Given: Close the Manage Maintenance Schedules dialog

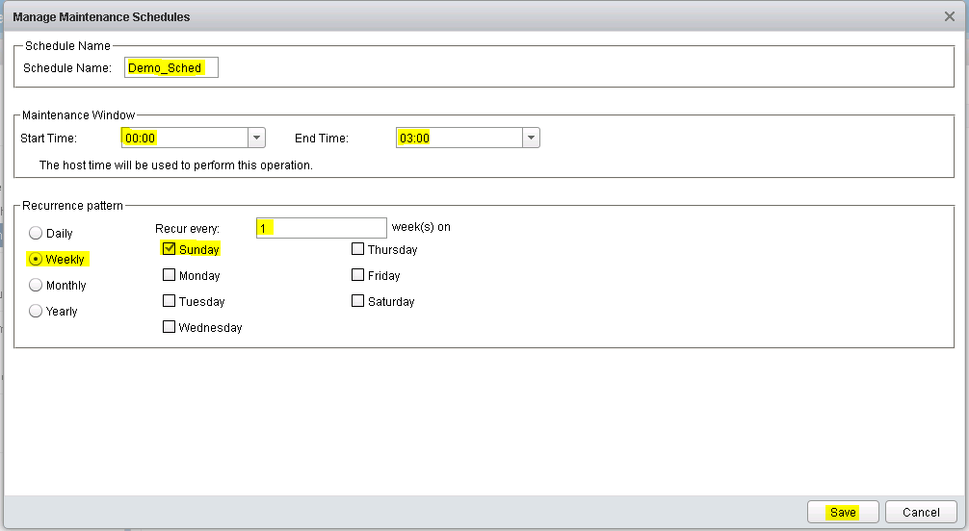Looking at the screenshot, I should pyautogui.click(x=949, y=16).
